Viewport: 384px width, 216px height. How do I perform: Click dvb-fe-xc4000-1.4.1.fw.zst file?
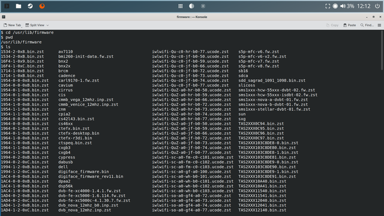89,191
